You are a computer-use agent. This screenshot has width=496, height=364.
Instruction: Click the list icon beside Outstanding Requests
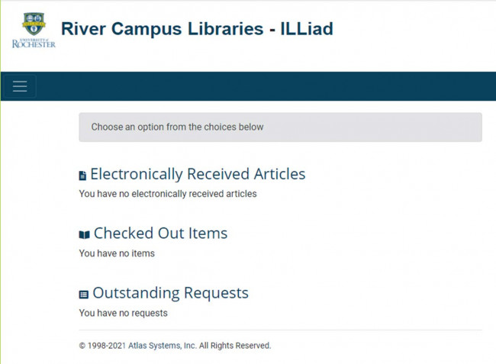tap(83, 294)
